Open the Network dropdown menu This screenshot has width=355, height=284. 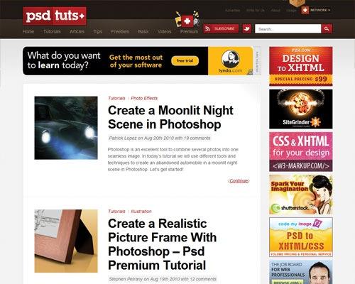320,10
